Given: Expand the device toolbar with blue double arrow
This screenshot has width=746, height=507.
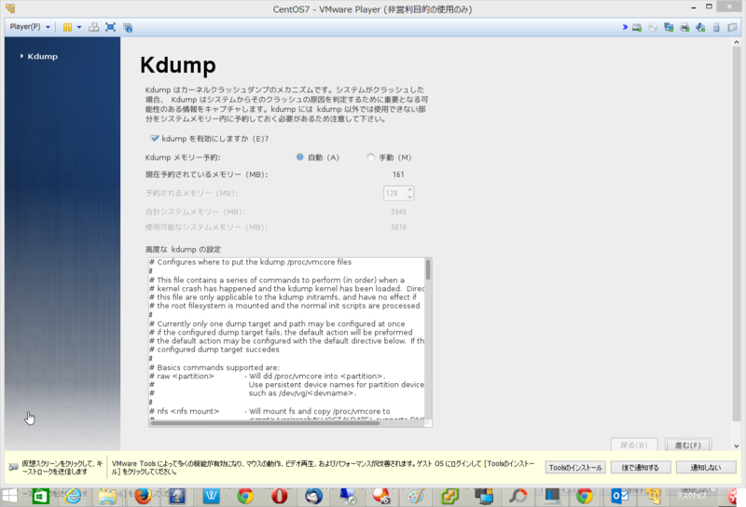Looking at the screenshot, I should 625,27.
